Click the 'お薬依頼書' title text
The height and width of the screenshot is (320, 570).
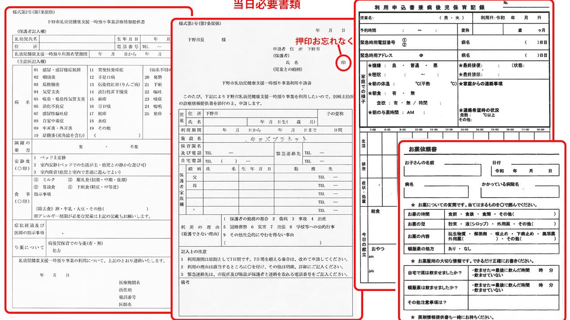point(423,149)
